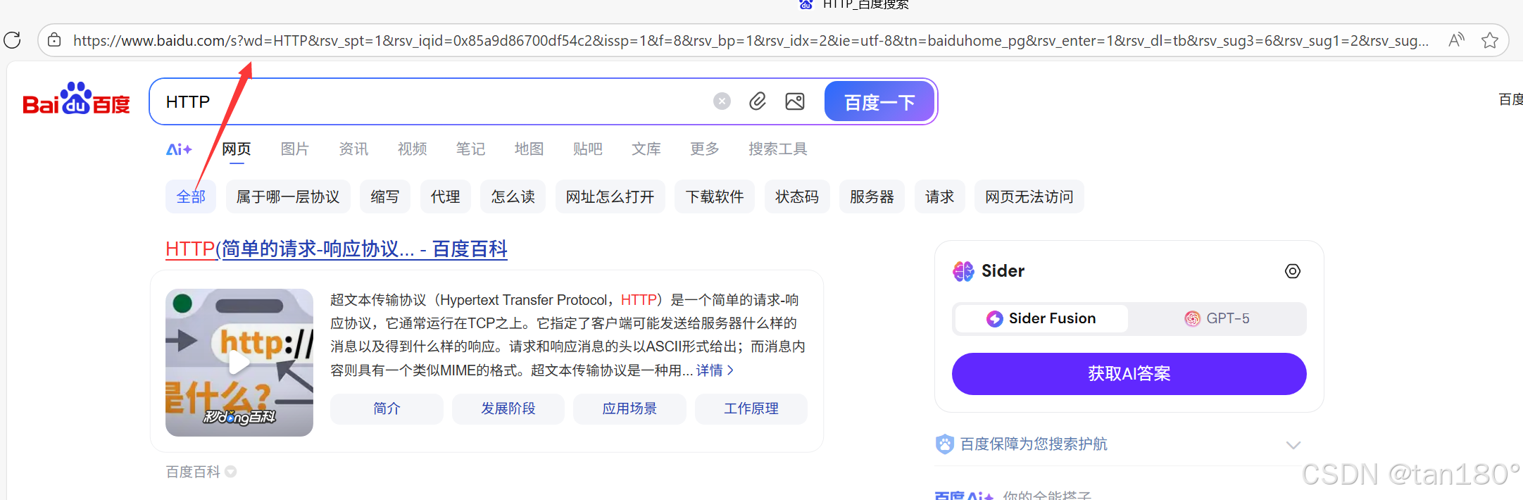Click the Baidu shield protection icon
The image size is (1523, 500).
944,444
